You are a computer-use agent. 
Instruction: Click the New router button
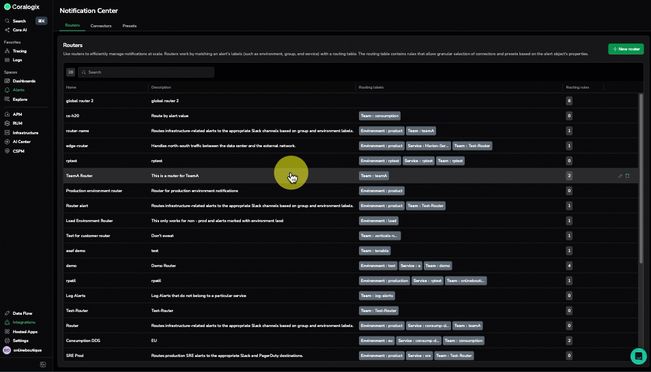coord(626,49)
